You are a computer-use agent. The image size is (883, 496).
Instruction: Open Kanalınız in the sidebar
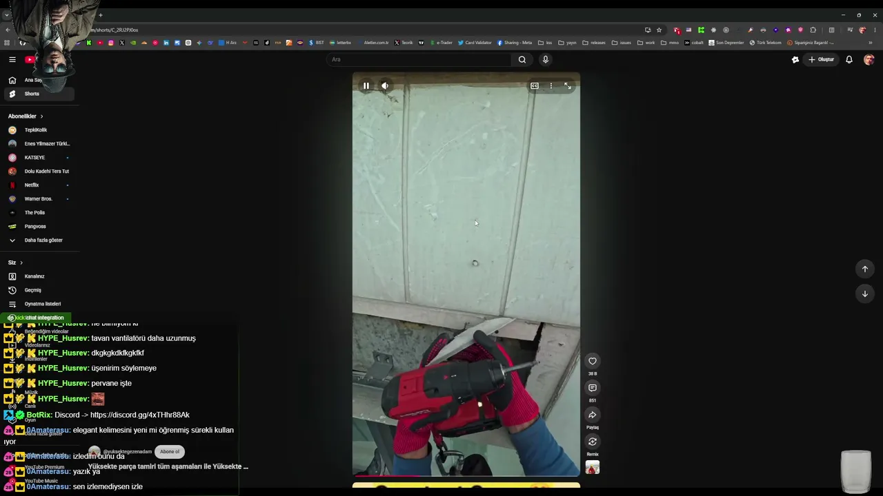38,276
